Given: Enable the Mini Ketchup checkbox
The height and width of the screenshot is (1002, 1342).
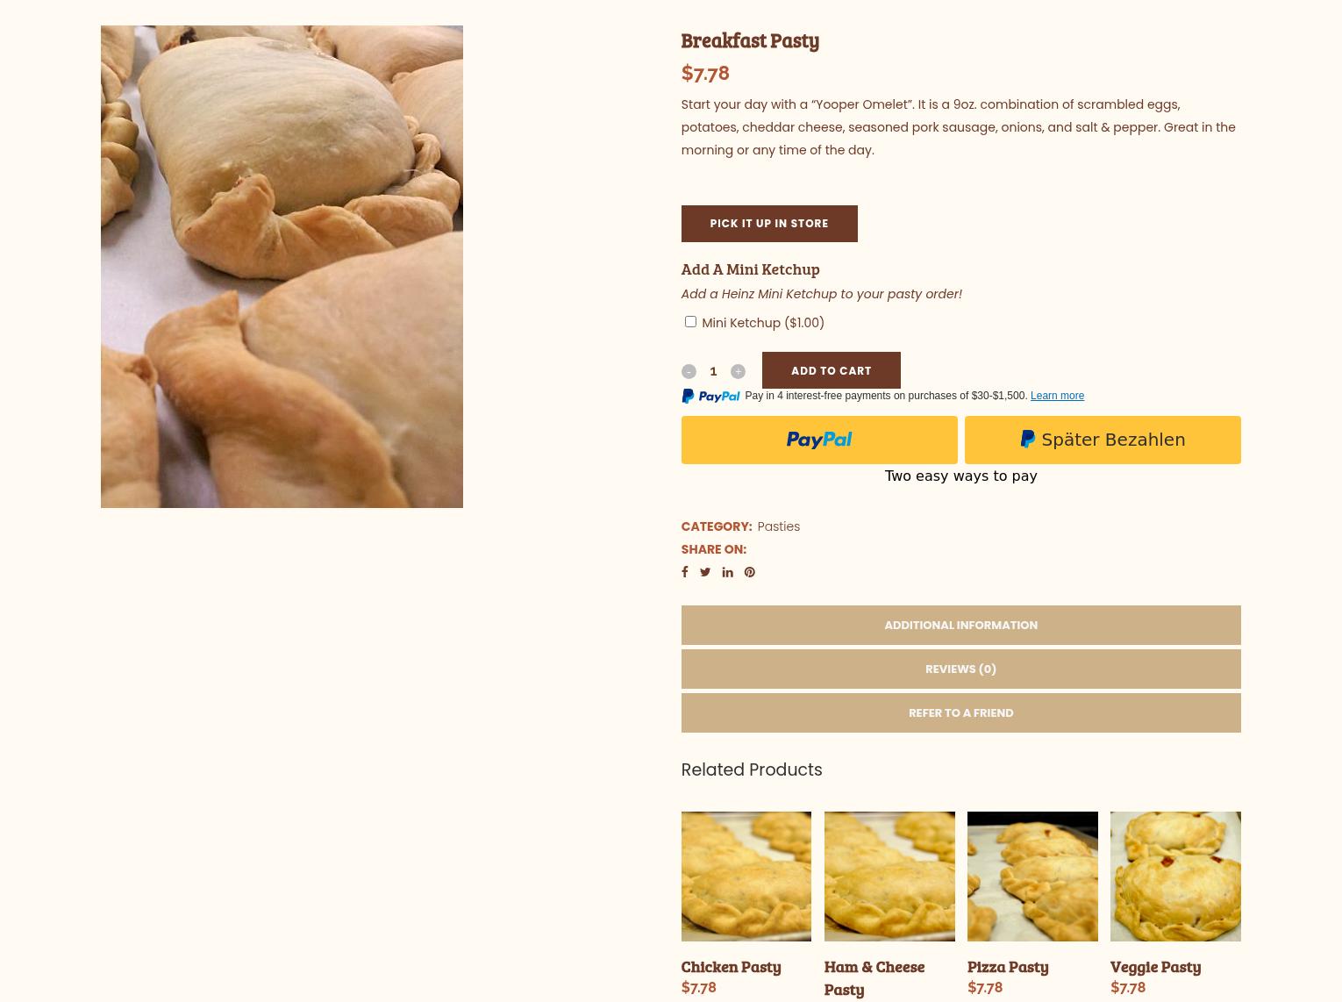Looking at the screenshot, I should coord(690,321).
